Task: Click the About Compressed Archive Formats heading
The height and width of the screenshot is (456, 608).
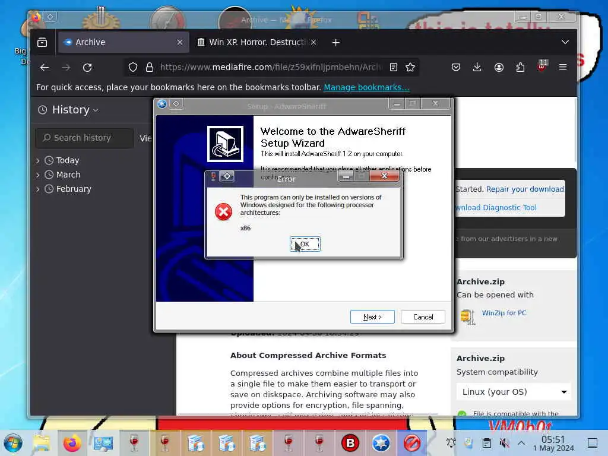Action: 308,355
